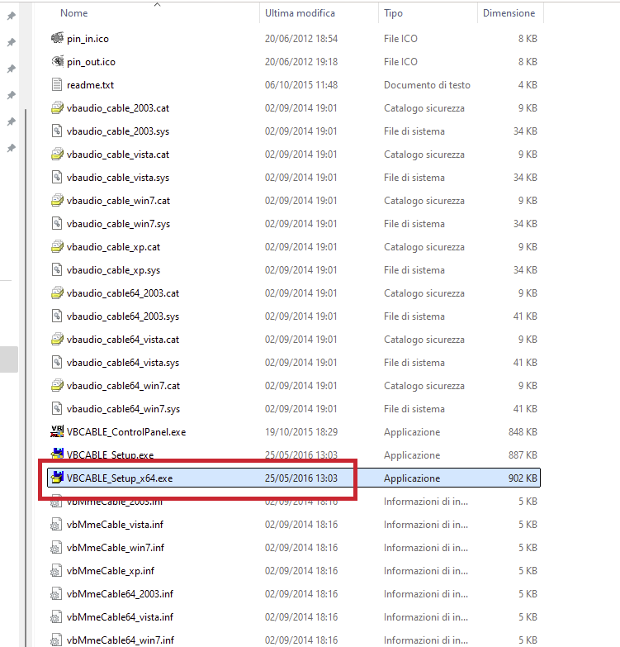Click icon of vbaudio_cable_win7.sys
620x647 pixels.
(x=57, y=223)
